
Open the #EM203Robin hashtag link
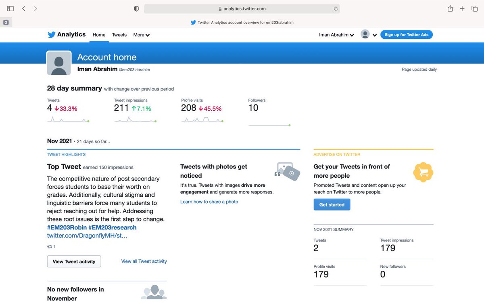pos(67,227)
